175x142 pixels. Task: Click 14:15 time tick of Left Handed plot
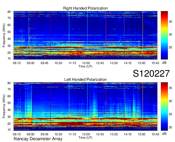pyautogui.click(x=128, y=134)
